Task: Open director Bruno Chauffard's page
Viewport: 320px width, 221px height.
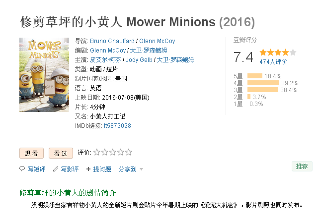Action: coord(112,41)
